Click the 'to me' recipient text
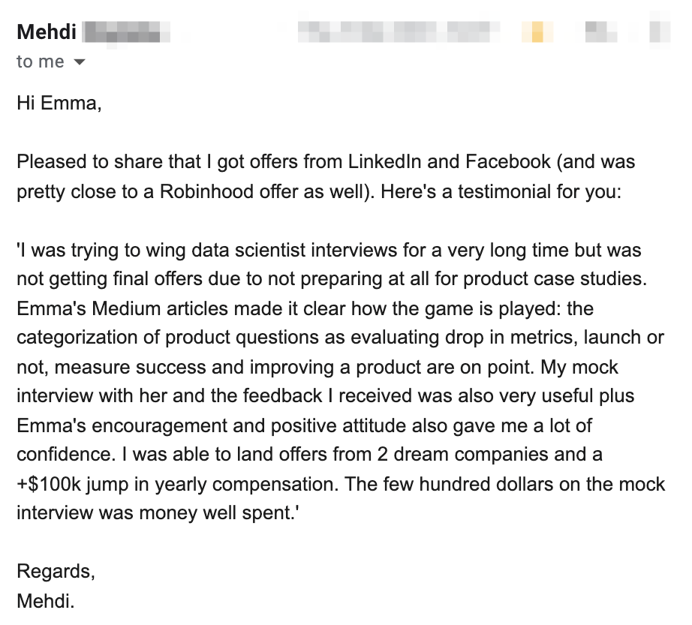Image resolution: width=692 pixels, height=625 pixels. tap(41, 62)
